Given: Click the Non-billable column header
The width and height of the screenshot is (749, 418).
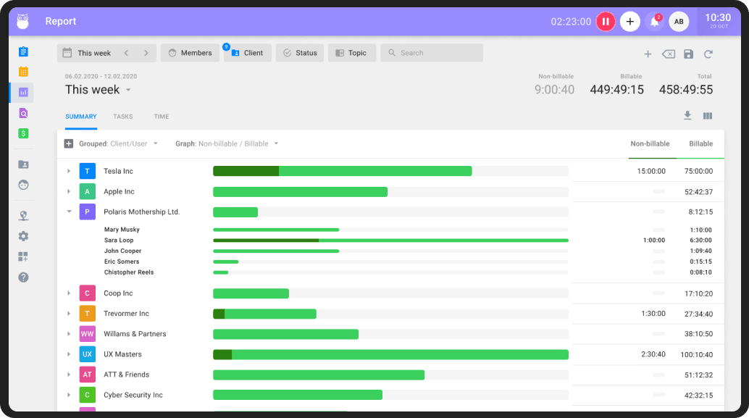Looking at the screenshot, I should point(650,143).
